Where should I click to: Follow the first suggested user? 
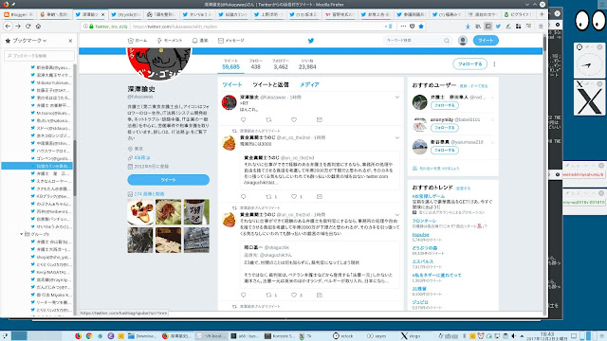(445, 105)
